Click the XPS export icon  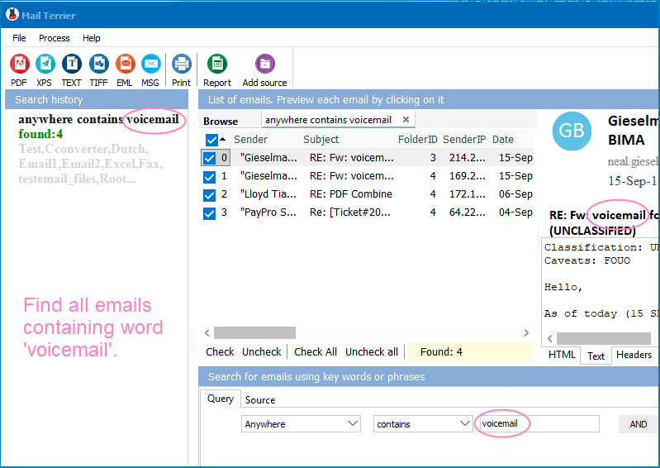[45, 64]
